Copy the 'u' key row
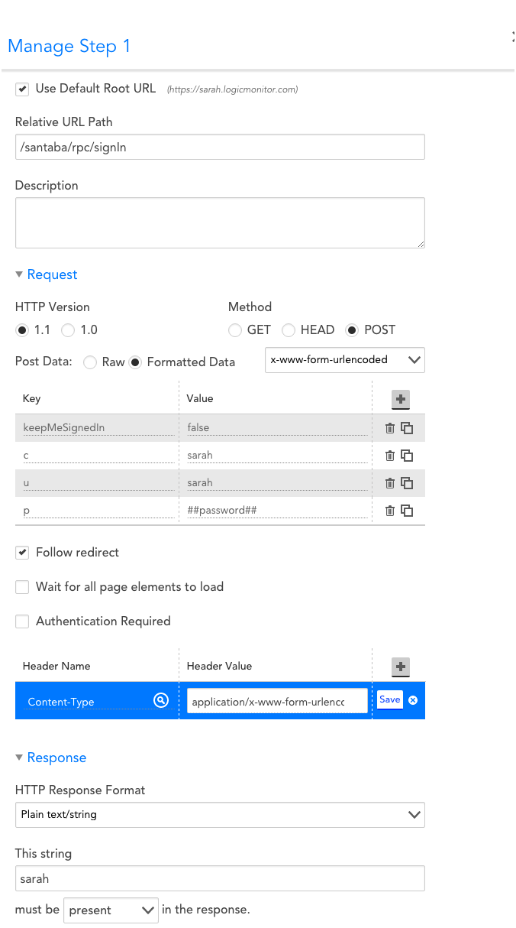516x928 pixels. [407, 483]
